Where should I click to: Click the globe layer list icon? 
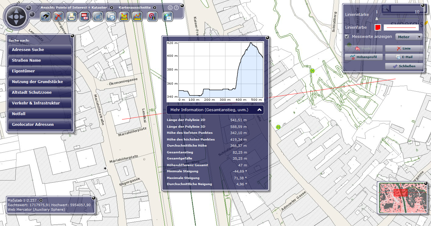(x=167, y=17)
